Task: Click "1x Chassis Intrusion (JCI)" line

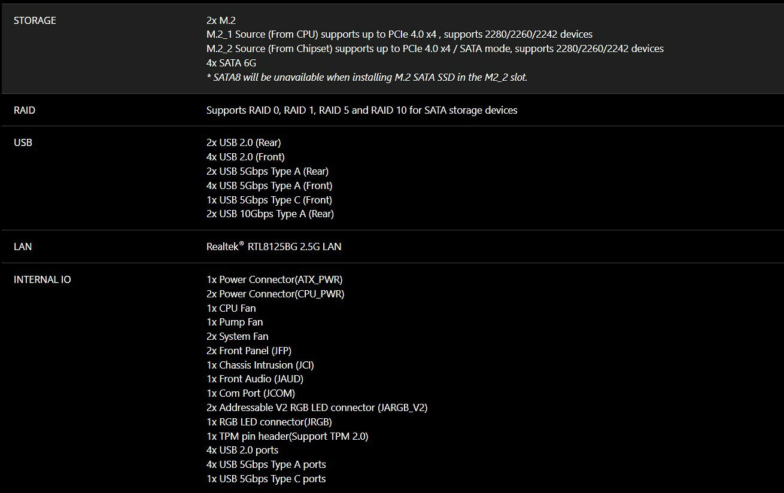Action: pyautogui.click(x=260, y=365)
